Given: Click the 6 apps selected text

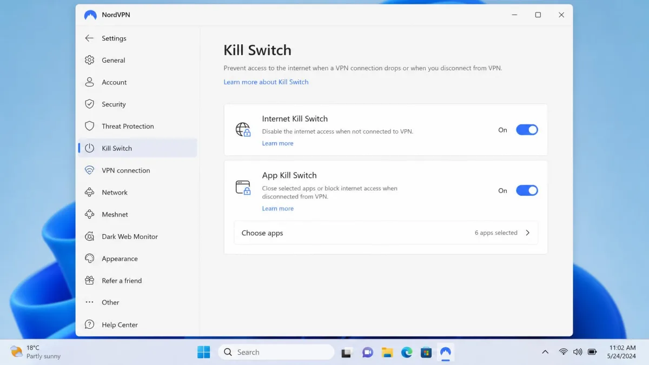Looking at the screenshot, I should (496, 233).
